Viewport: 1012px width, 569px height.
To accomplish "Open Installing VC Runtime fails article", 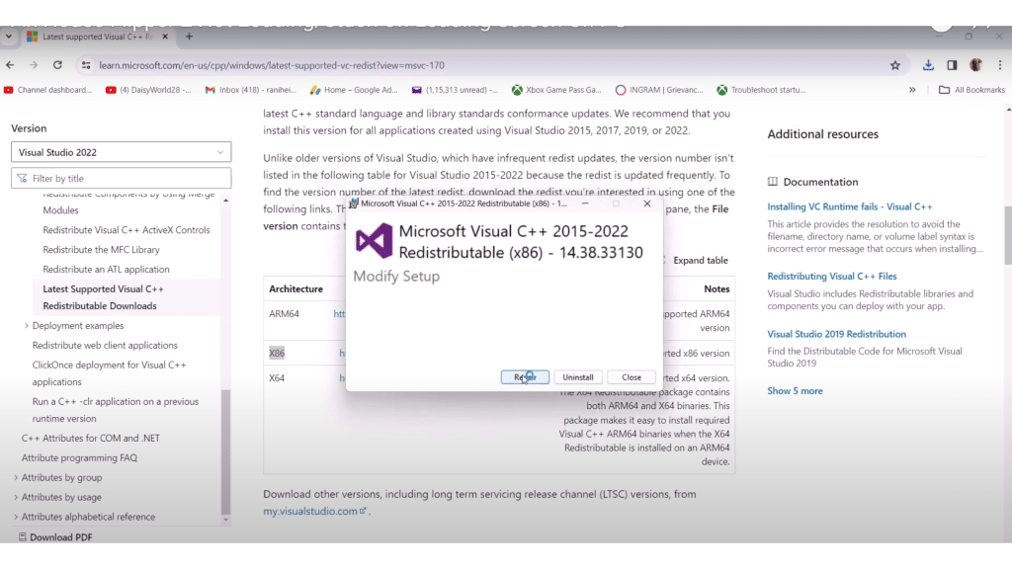I will coord(849,206).
